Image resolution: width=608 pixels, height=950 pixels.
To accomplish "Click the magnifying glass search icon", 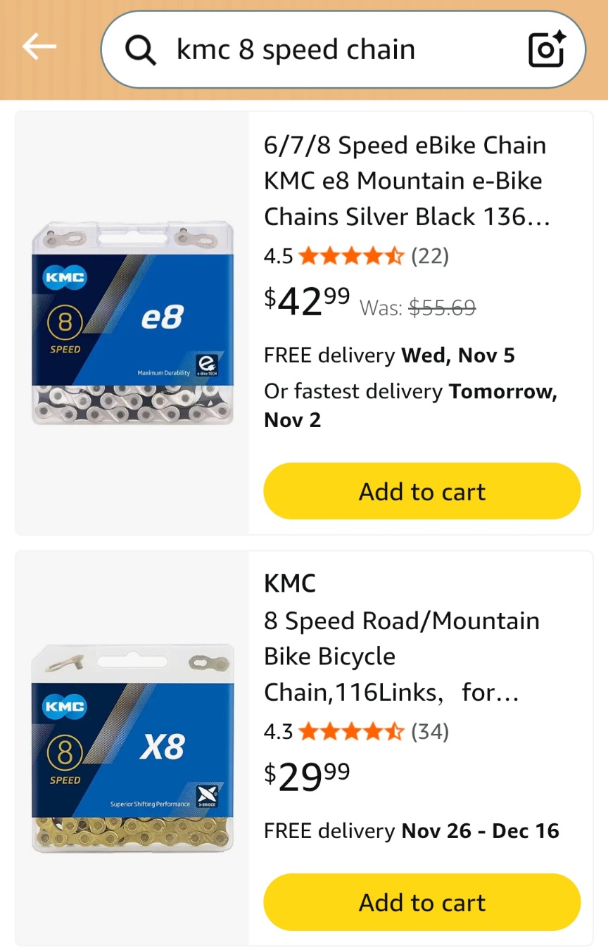I will [x=140, y=50].
